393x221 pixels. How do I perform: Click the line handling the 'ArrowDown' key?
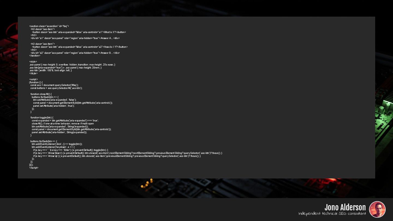click(x=128, y=153)
